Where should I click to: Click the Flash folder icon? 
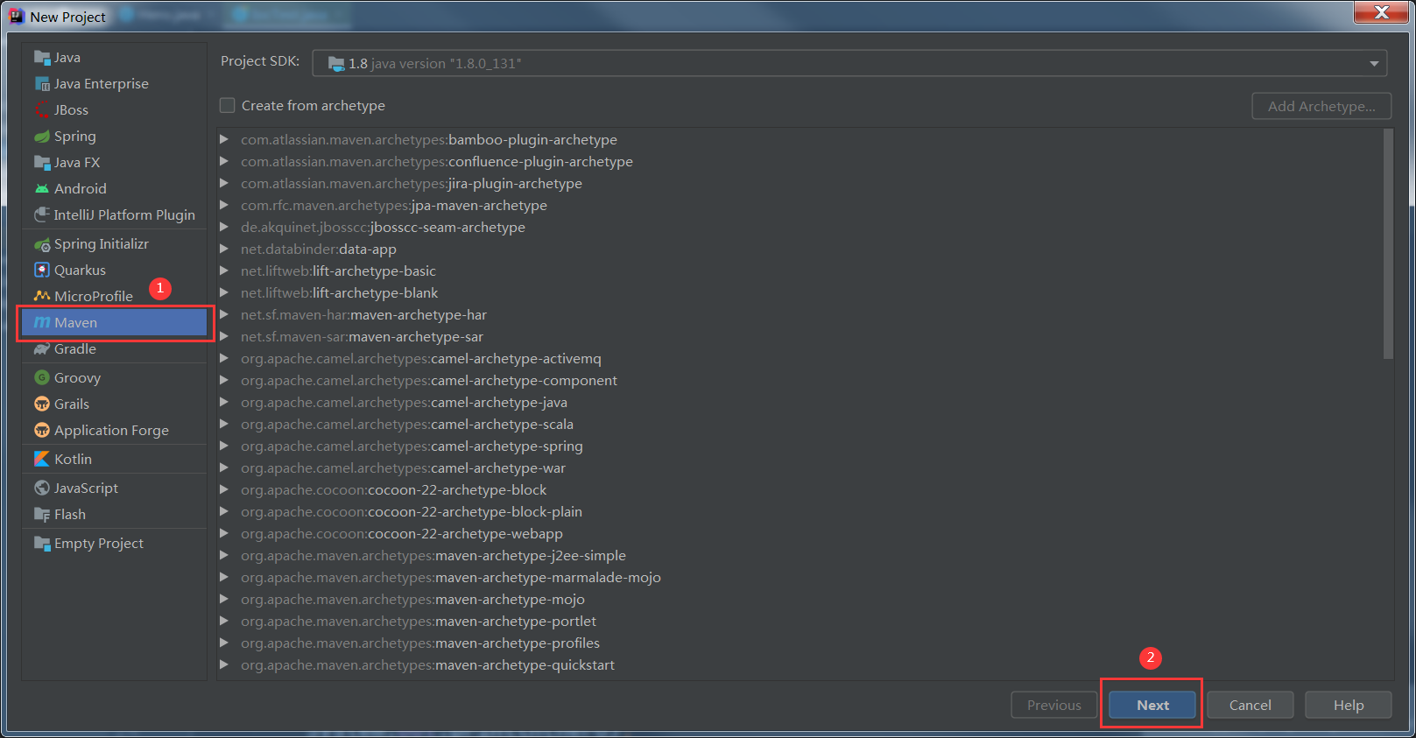(x=42, y=515)
